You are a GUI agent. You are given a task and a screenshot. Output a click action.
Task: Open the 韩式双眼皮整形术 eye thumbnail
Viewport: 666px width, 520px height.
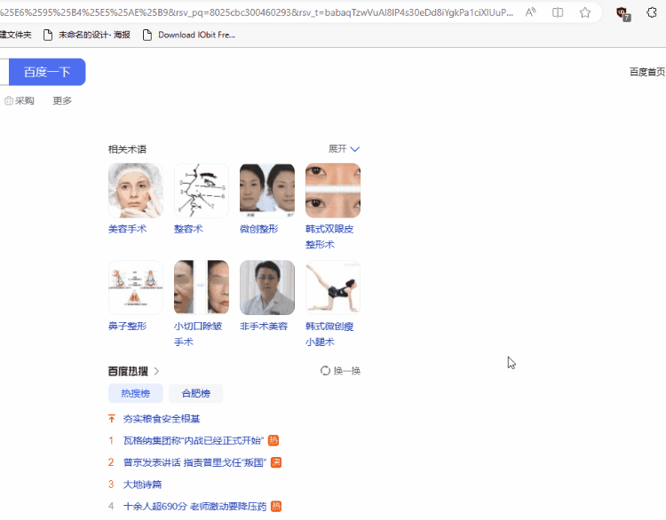(x=333, y=191)
